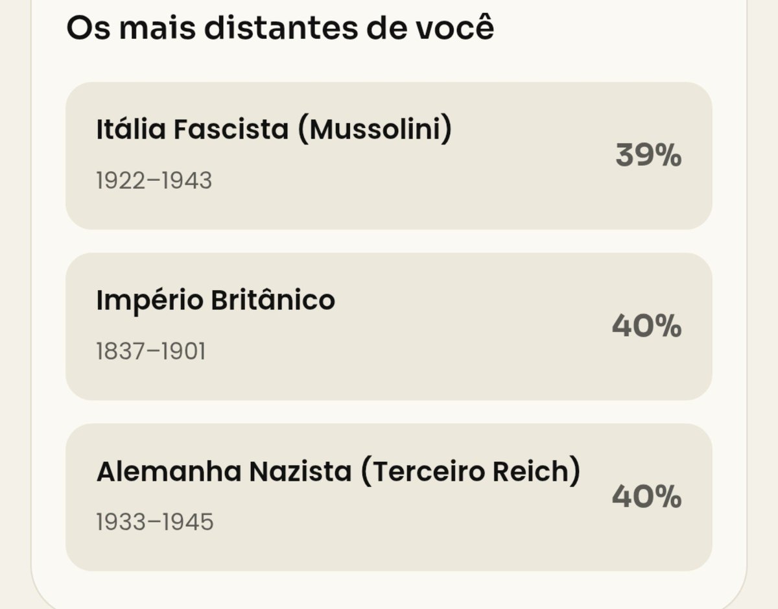Click the 40% score for Alemanha Nazista

click(x=647, y=497)
